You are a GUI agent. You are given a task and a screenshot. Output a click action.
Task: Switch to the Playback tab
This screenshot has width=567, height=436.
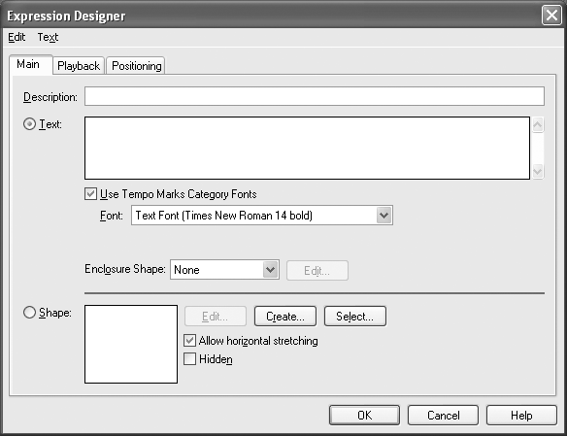(79, 66)
